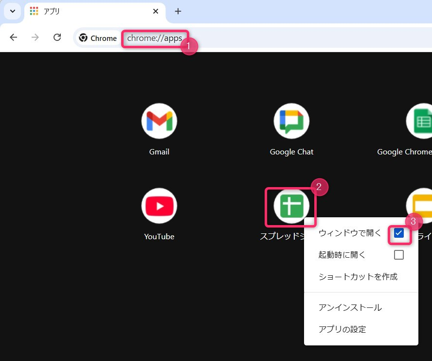Open a new tab with plus button
The image size is (432, 361).
click(178, 11)
